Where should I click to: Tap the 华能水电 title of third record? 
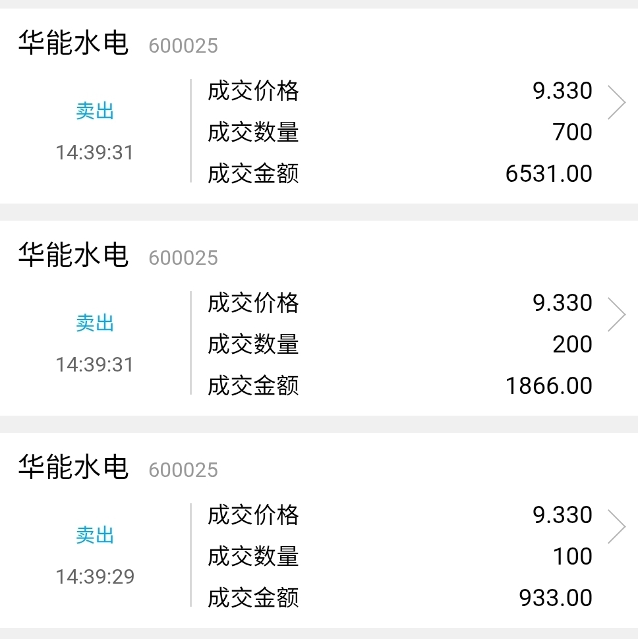73,467
